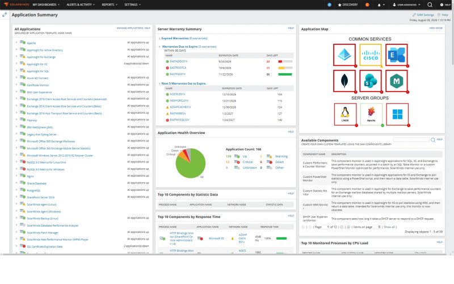This screenshot has height=284, width=454.
Task: Click the pencil edit page icon
Action: click(5, 15)
